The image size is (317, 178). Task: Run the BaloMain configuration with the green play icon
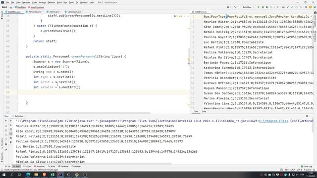[259, 7]
